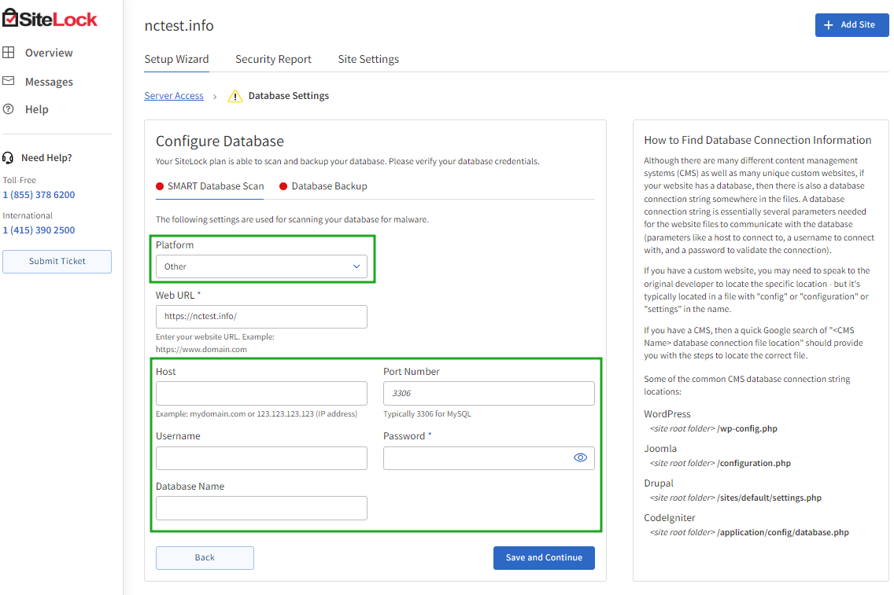Switch to the Security Report tab
This screenshot has width=894, height=595.
click(273, 59)
